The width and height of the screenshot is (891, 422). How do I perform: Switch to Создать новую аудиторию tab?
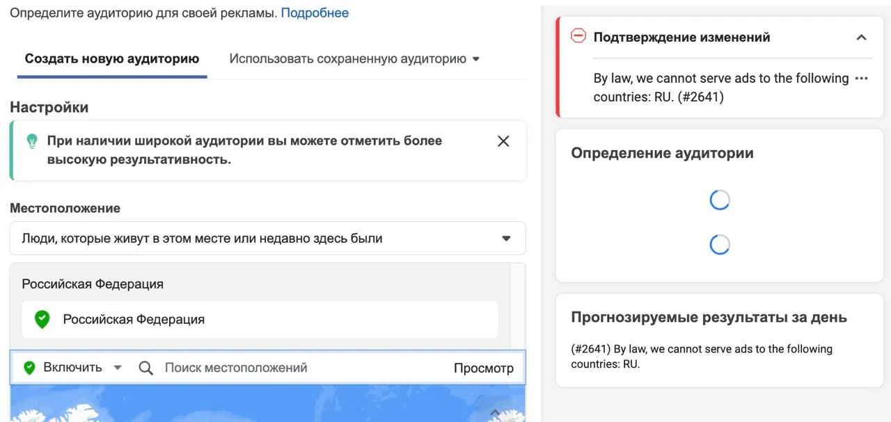tap(112, 59)
